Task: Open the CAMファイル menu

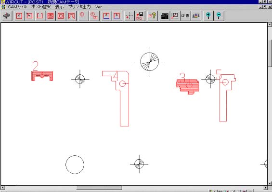Action: [17, 7]
